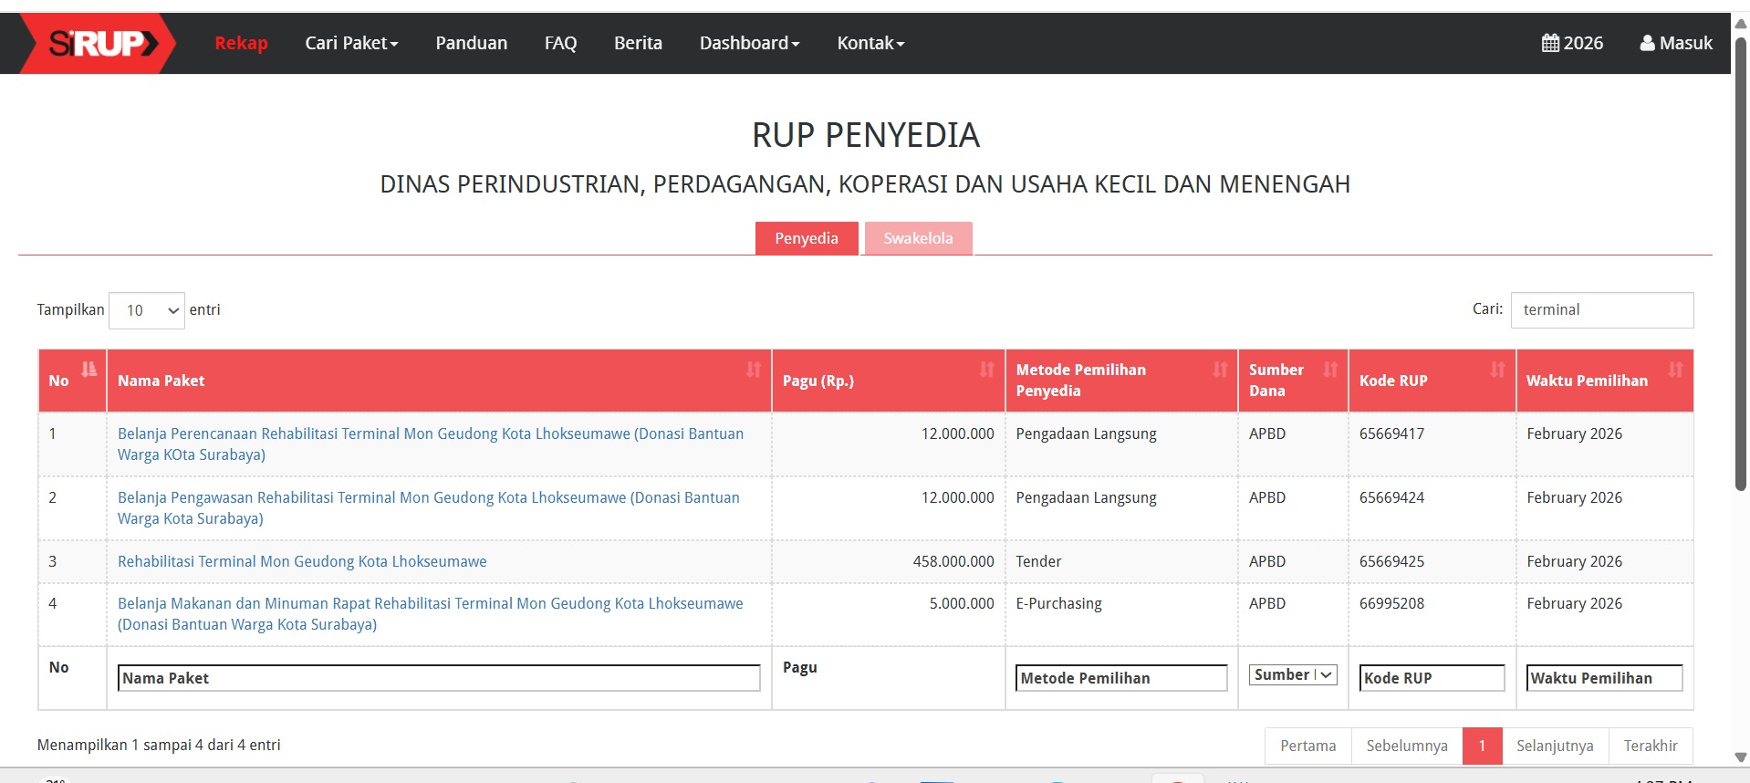Go to the Pertama page

tap(1308, 746)
